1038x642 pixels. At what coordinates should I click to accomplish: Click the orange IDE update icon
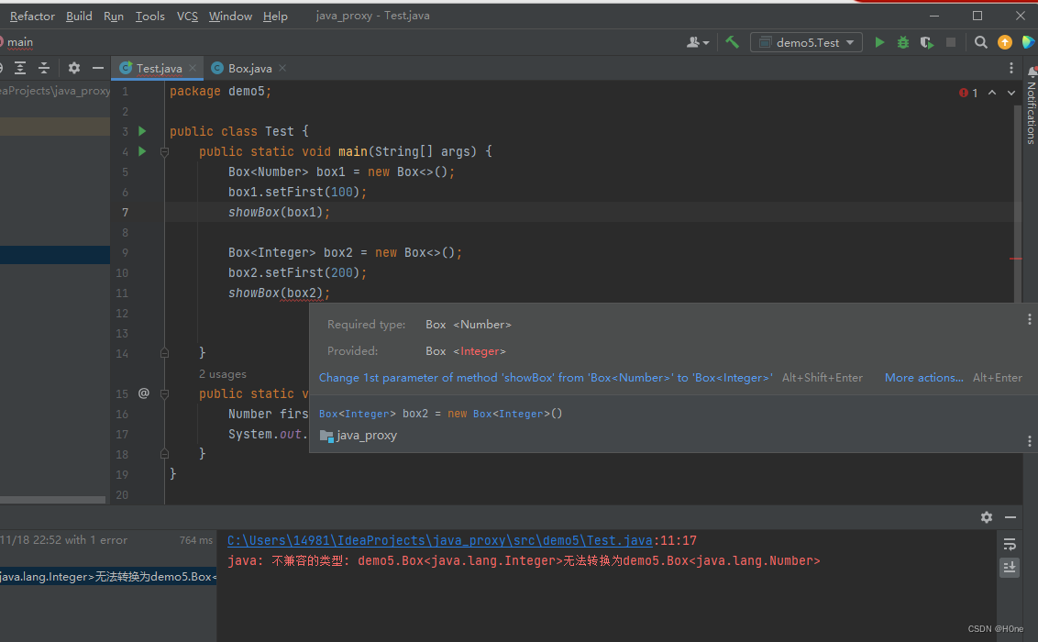coord(1005,42)
